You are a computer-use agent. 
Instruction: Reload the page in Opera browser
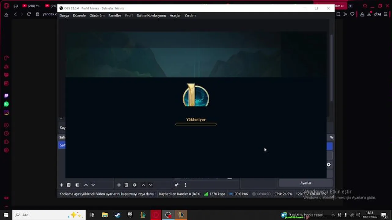point(29,14)
